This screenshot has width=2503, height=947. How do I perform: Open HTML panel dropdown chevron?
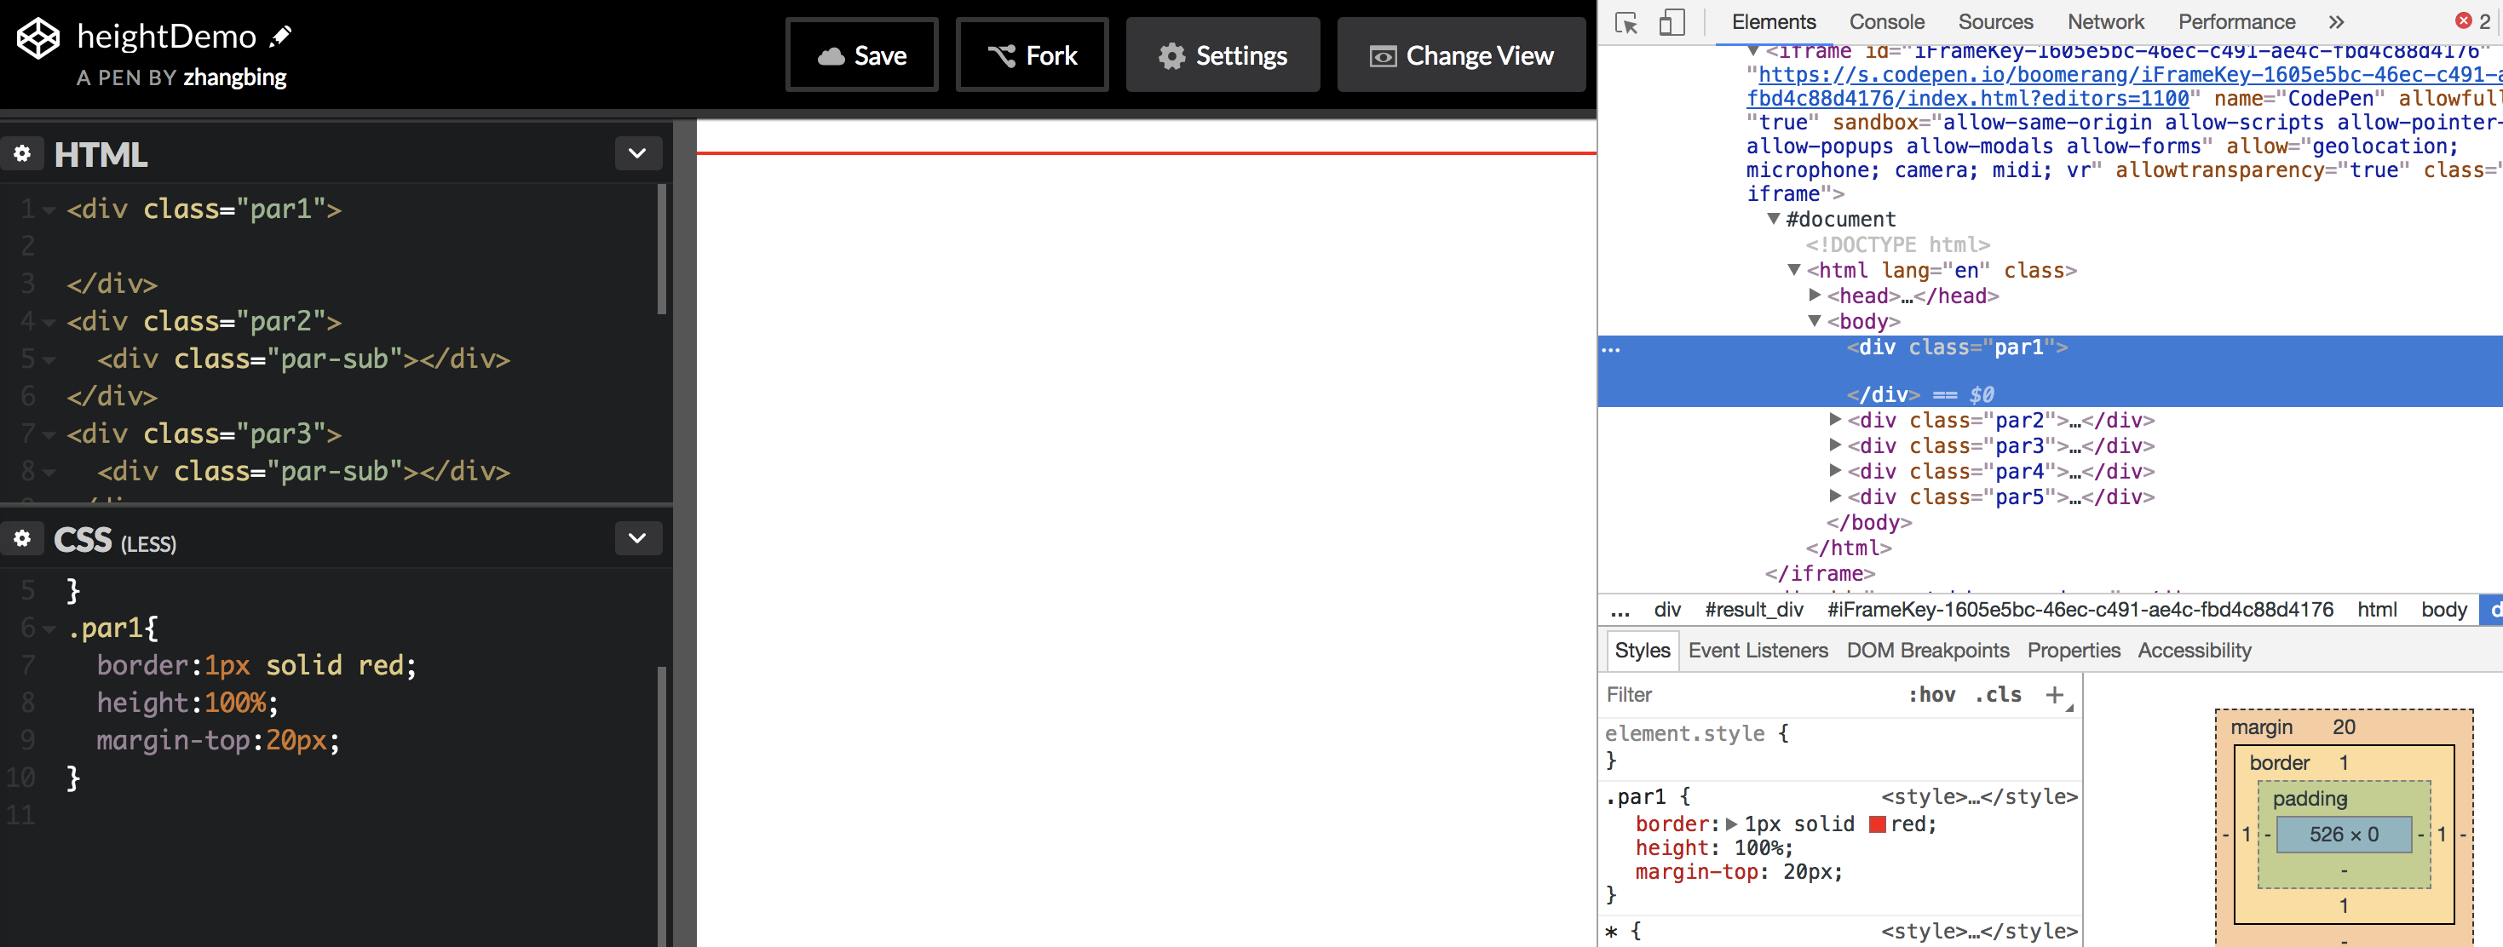tap(637, 153)
